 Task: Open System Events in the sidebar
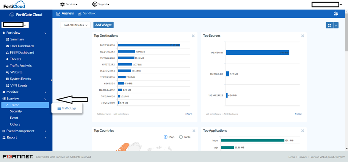click(x=20, y=79)
